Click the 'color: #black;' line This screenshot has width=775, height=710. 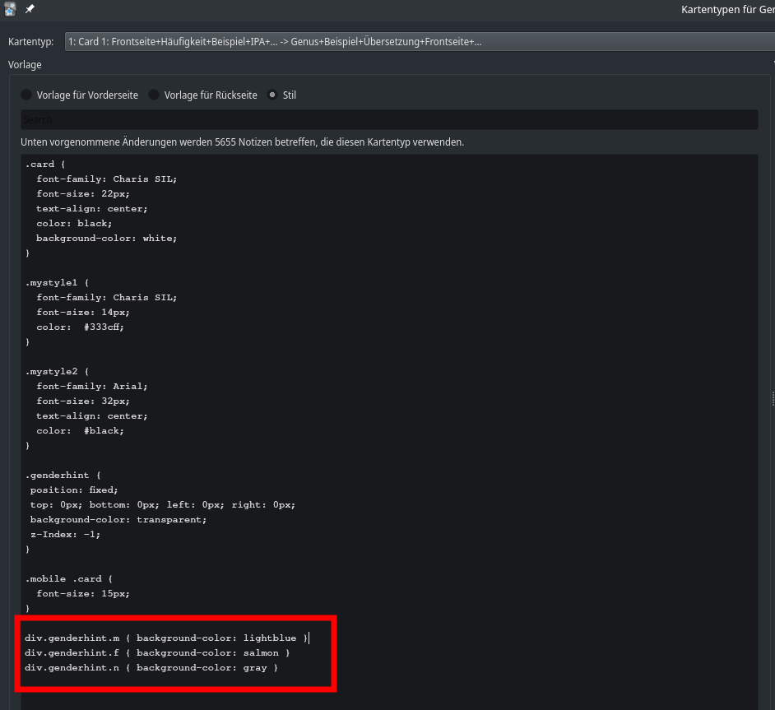coord(80,431)
